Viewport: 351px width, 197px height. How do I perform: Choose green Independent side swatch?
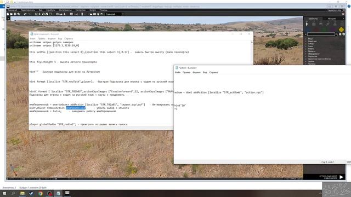324,30
